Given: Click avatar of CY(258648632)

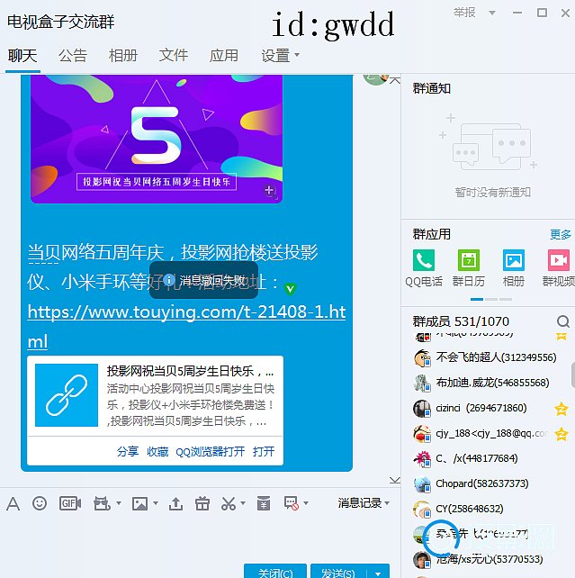Looking at the screenshot, I should tap(422, 510).
